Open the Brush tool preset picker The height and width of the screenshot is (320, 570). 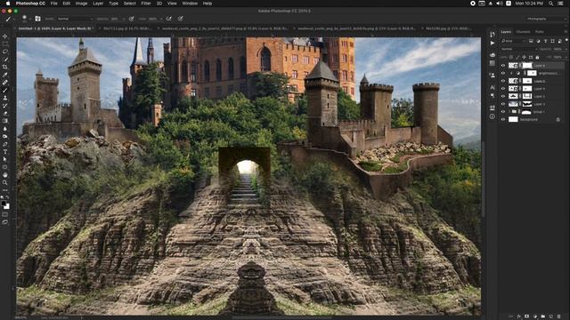click(10, 19)
